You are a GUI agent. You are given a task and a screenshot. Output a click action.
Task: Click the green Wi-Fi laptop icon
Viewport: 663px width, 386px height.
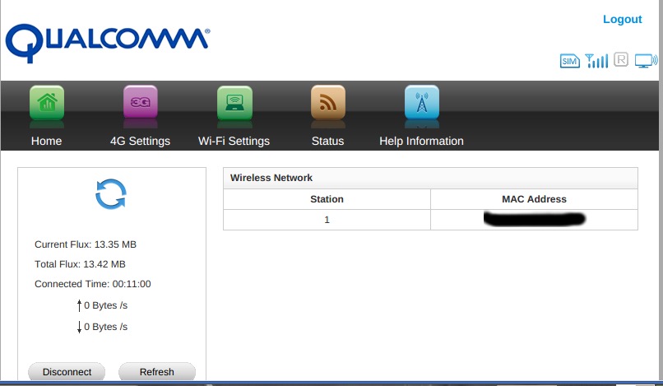[234, 103]
